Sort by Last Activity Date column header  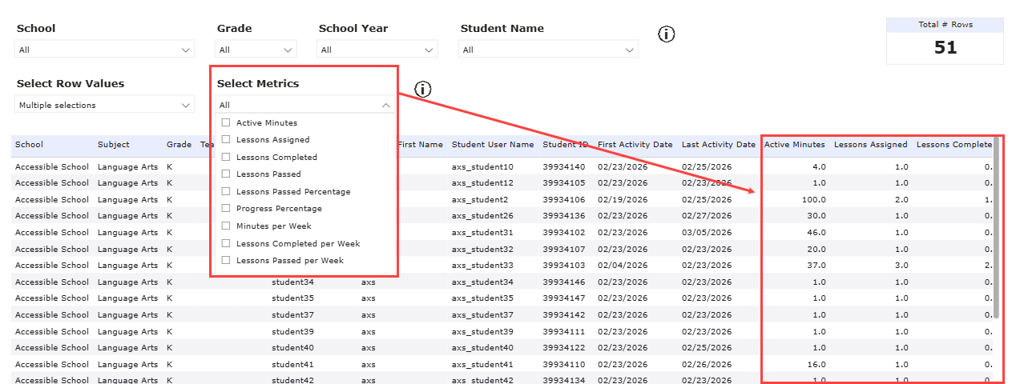point(719,145)
